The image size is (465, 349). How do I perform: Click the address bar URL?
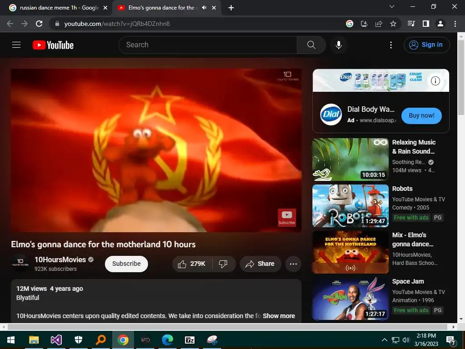click(x=117, y=24)
